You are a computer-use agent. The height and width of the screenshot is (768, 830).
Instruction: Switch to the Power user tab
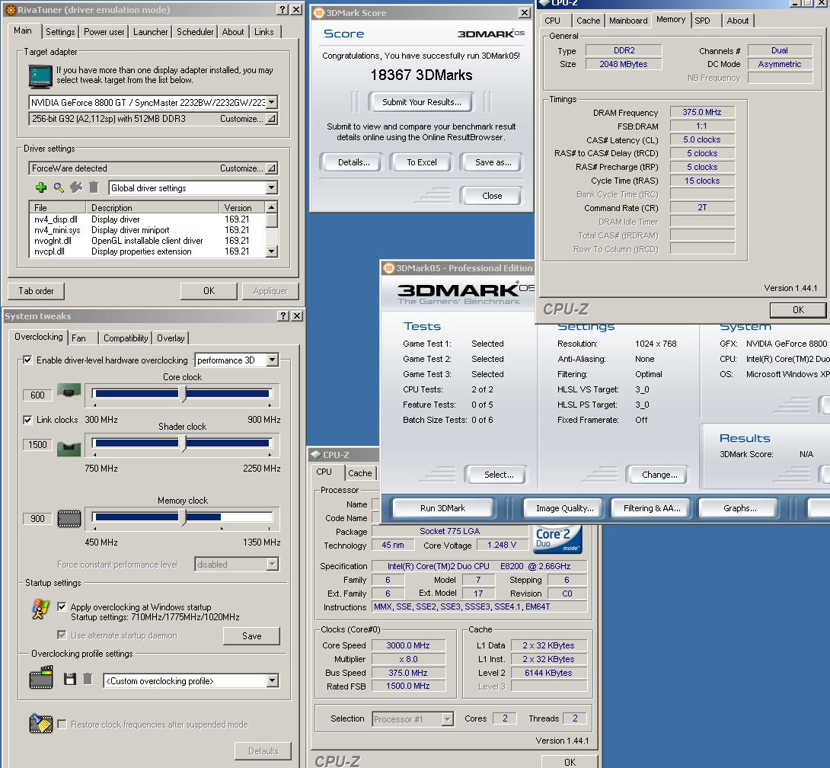pyautogui.click(x=104, y=32)
